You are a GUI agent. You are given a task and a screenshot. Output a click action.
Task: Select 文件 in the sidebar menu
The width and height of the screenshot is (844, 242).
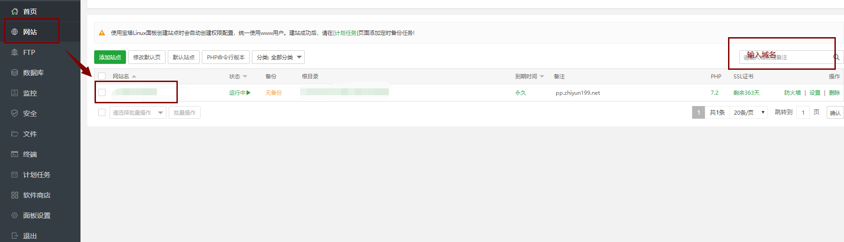30,134
